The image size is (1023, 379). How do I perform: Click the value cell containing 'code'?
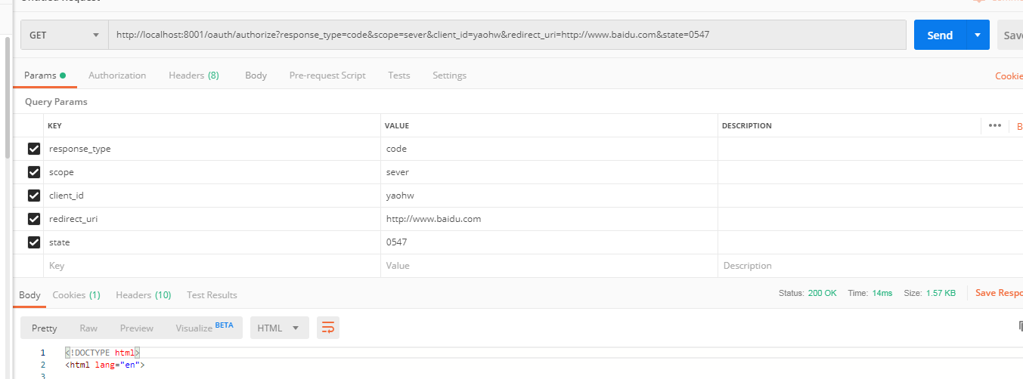pyautogui.click(x=549, y=149)
